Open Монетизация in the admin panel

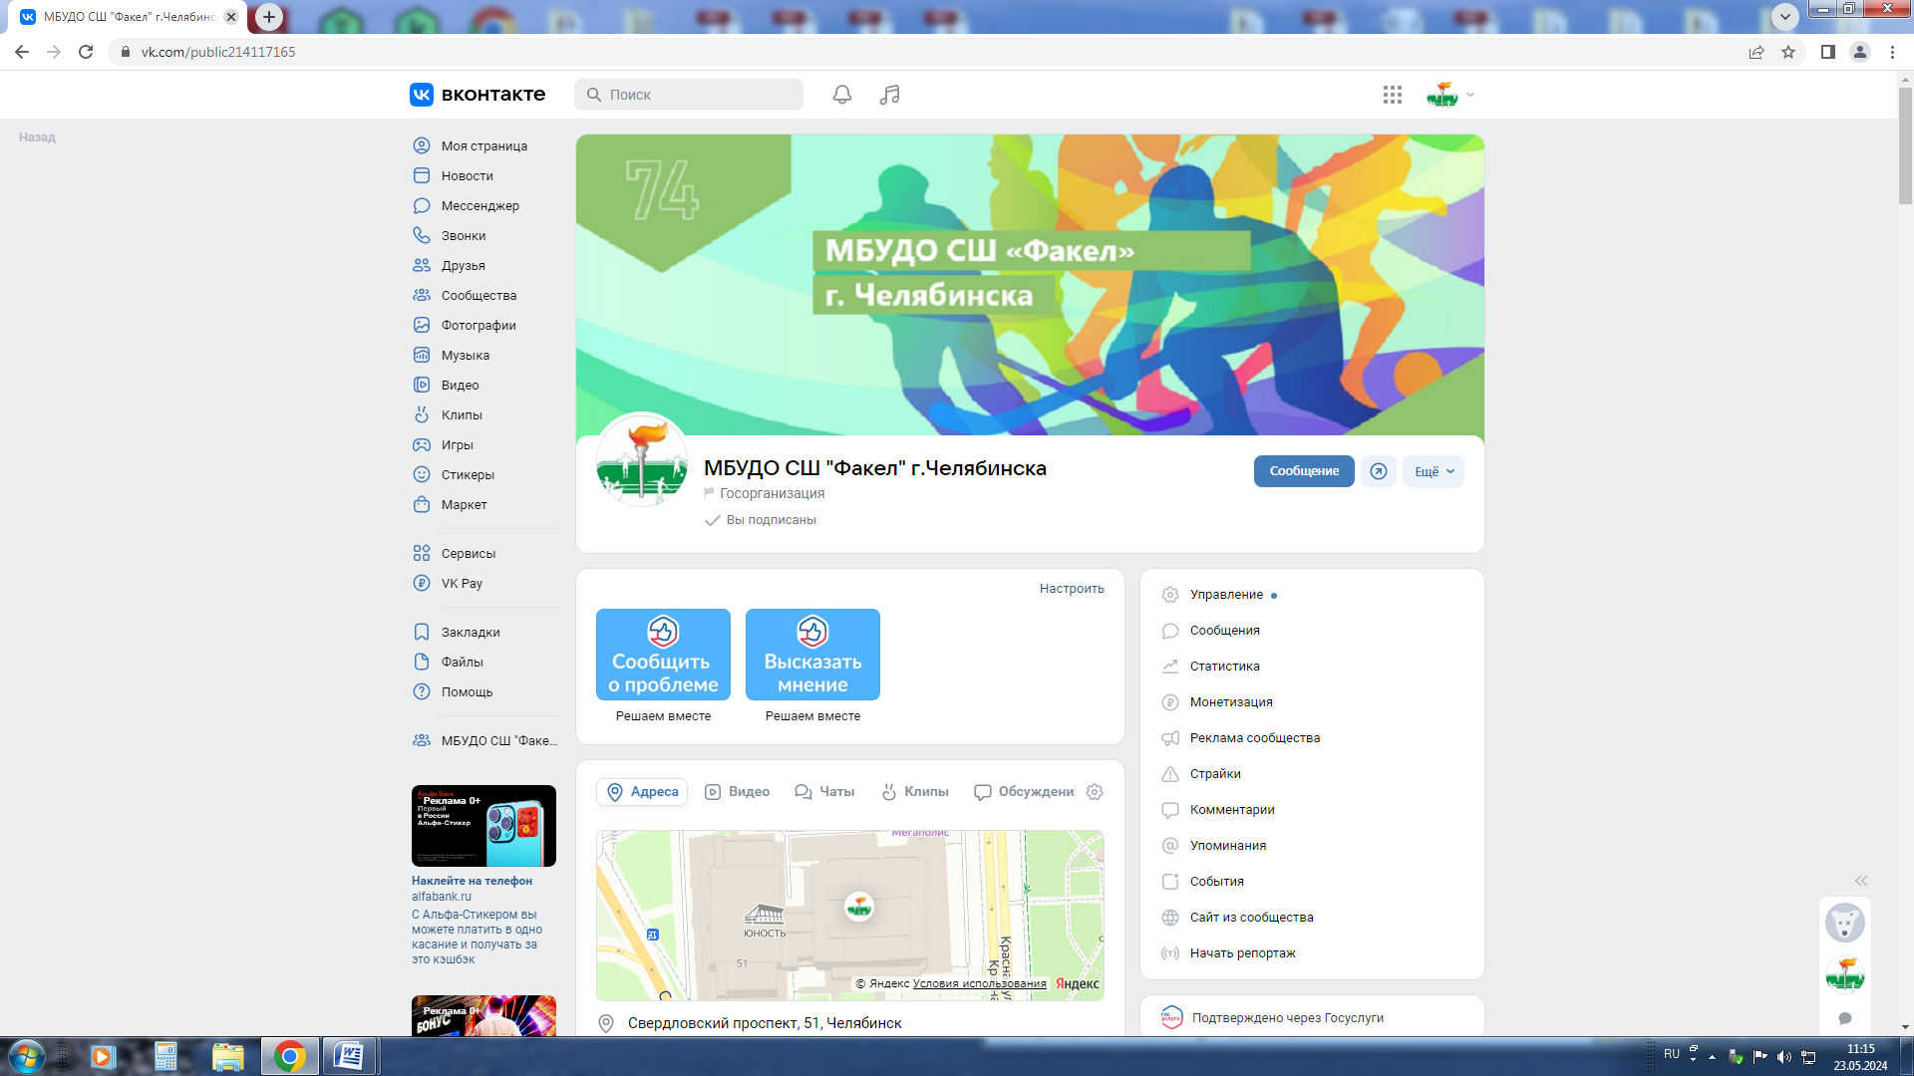pyautogui.click(x=1231, y=702)
